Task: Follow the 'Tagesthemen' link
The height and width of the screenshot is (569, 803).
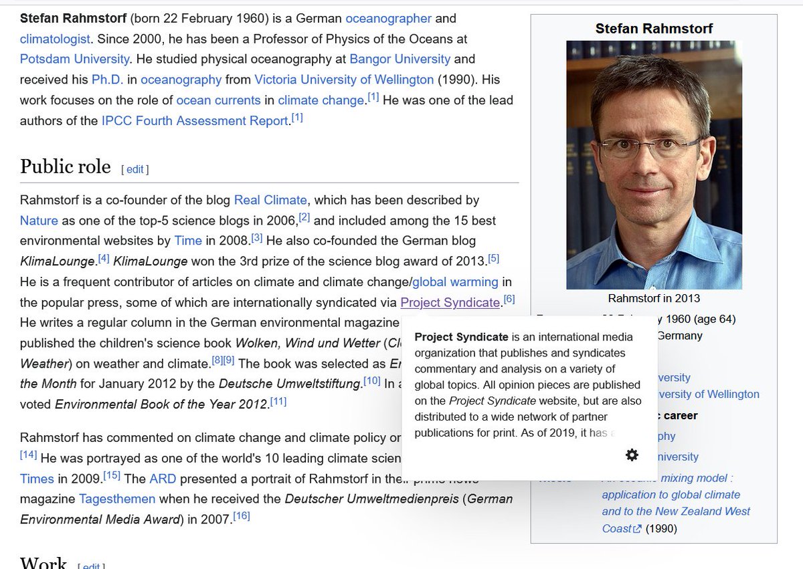Action: point(117,499)
